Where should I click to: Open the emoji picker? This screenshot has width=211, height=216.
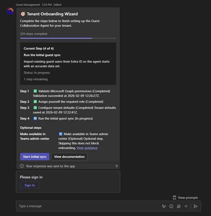click(x=171, y=206)
